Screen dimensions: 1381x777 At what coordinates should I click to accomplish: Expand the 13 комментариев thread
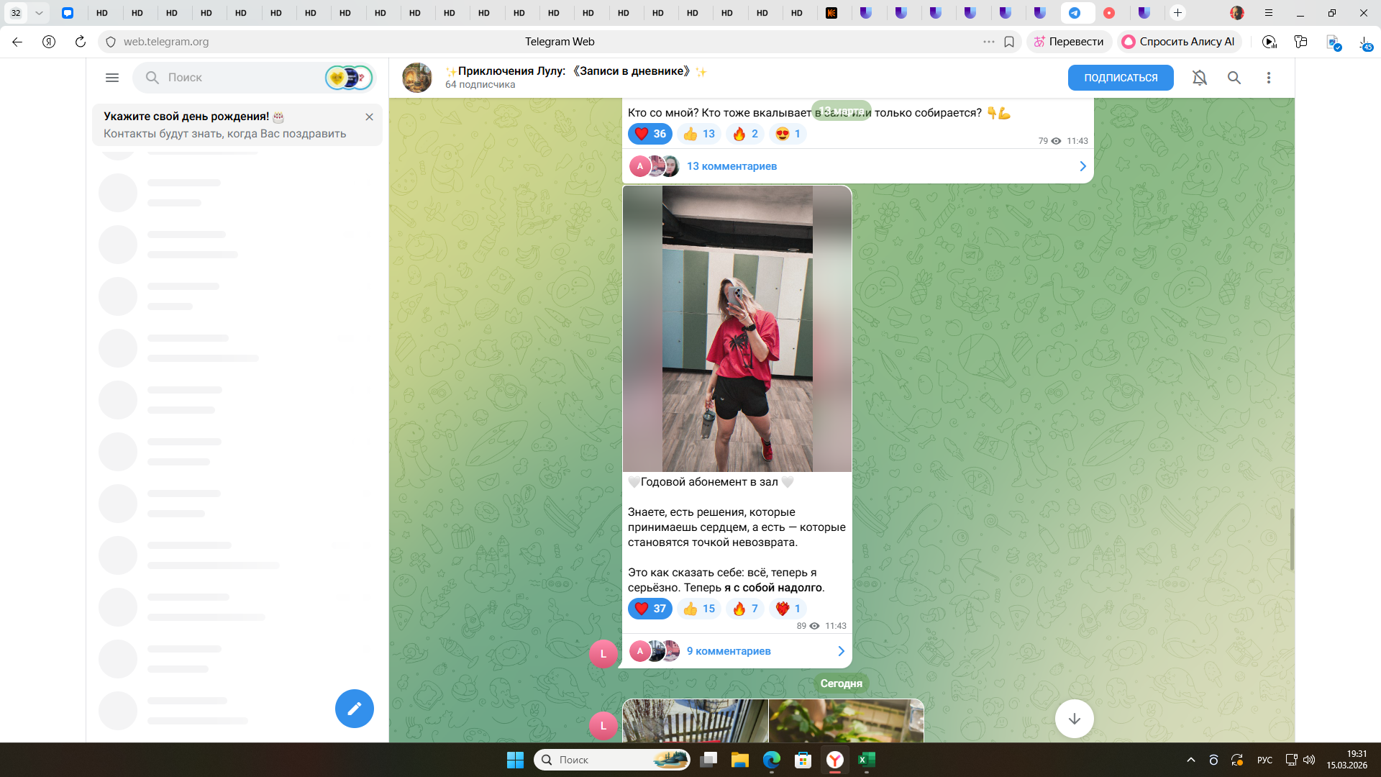tap(731, 166)
